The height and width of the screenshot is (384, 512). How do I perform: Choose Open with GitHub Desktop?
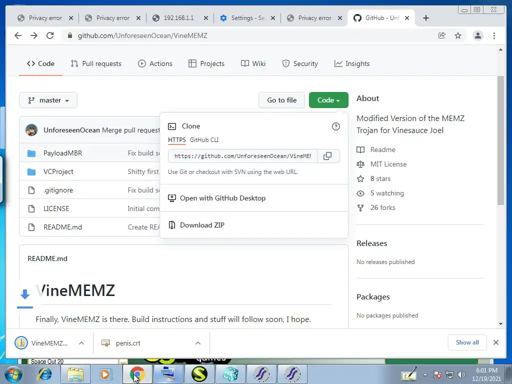pyautogui.click(x=222, y=198)
